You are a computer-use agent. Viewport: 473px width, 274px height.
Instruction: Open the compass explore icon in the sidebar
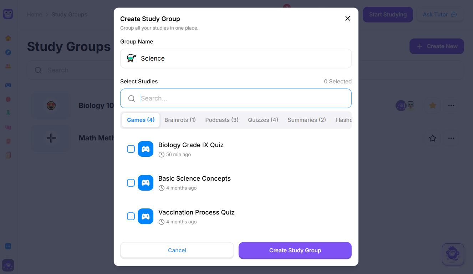[x=8, y=52]
